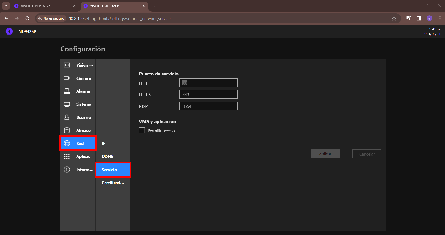Select the Servicio submenu item

click(x=113, y=170)
